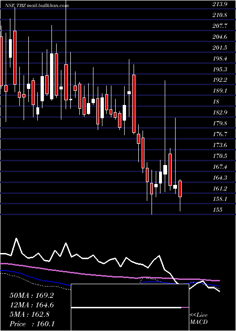Click the 207.7 price level label

point(220,26)
